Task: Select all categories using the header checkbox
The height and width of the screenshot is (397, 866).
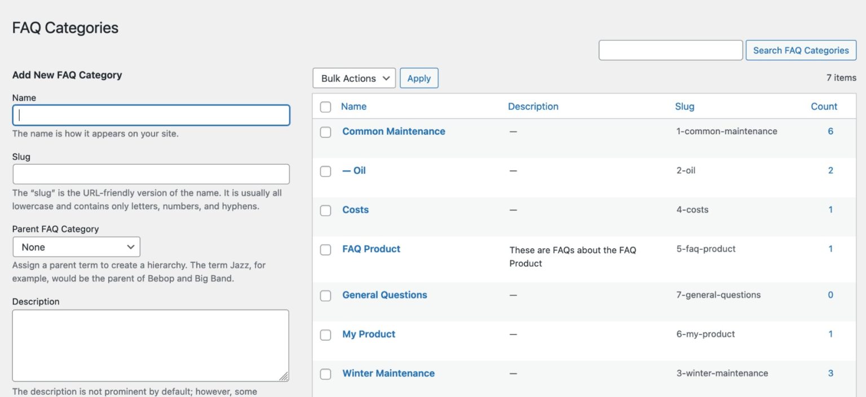Action: 325,107
